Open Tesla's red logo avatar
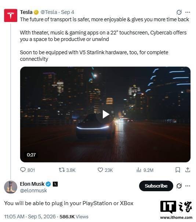196x222 pixels. point(11,15)
